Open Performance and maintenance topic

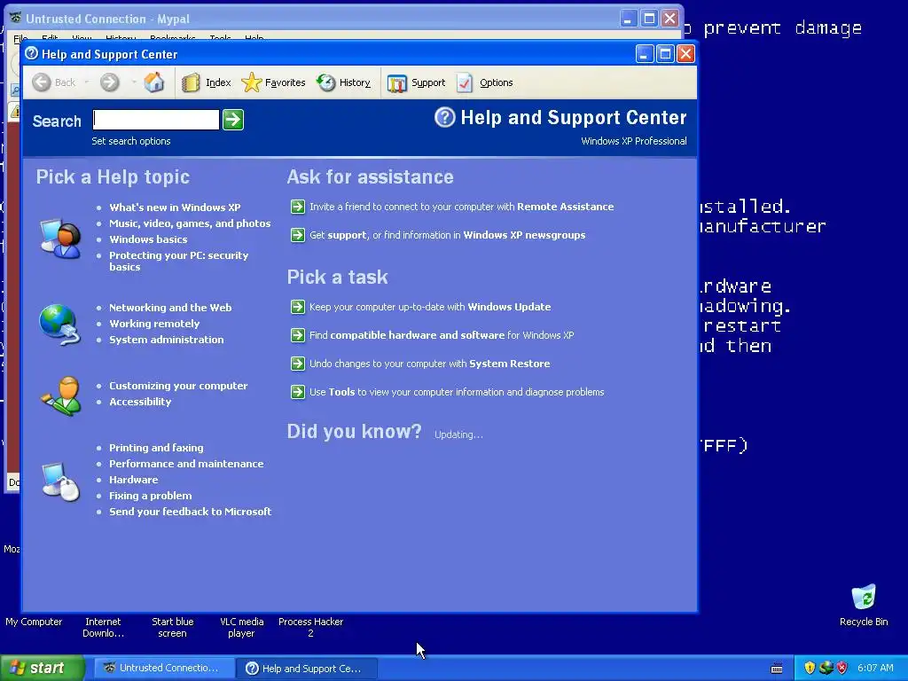click(186, 464)
